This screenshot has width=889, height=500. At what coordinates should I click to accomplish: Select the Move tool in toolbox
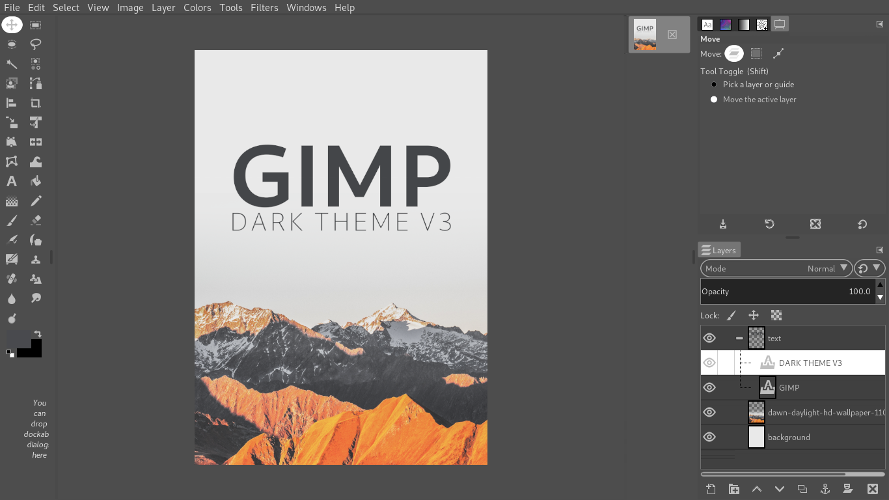click(x=12, y=25)
